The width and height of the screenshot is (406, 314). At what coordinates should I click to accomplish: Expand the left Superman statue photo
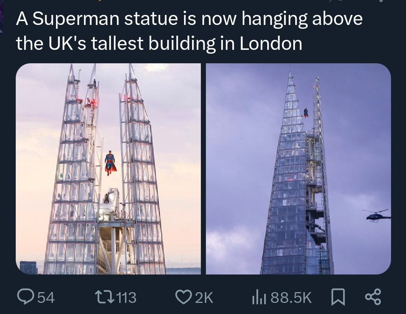(108, 169)
